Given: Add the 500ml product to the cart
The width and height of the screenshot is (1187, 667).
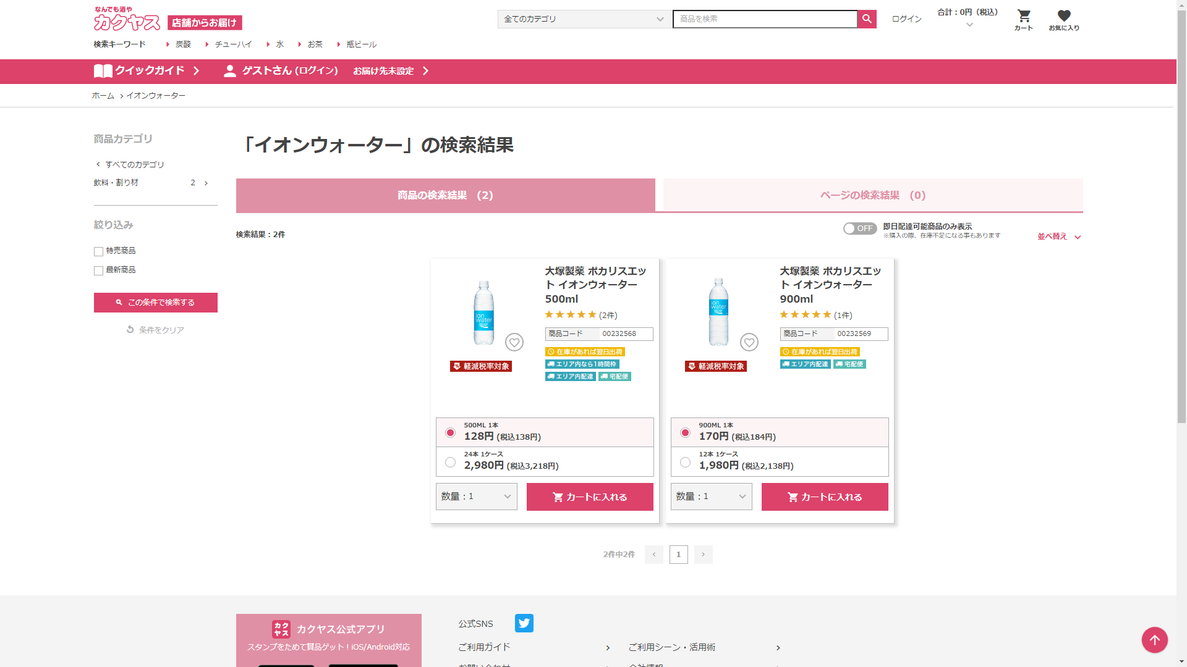Looking at the screenshot, I should point(589,497).
